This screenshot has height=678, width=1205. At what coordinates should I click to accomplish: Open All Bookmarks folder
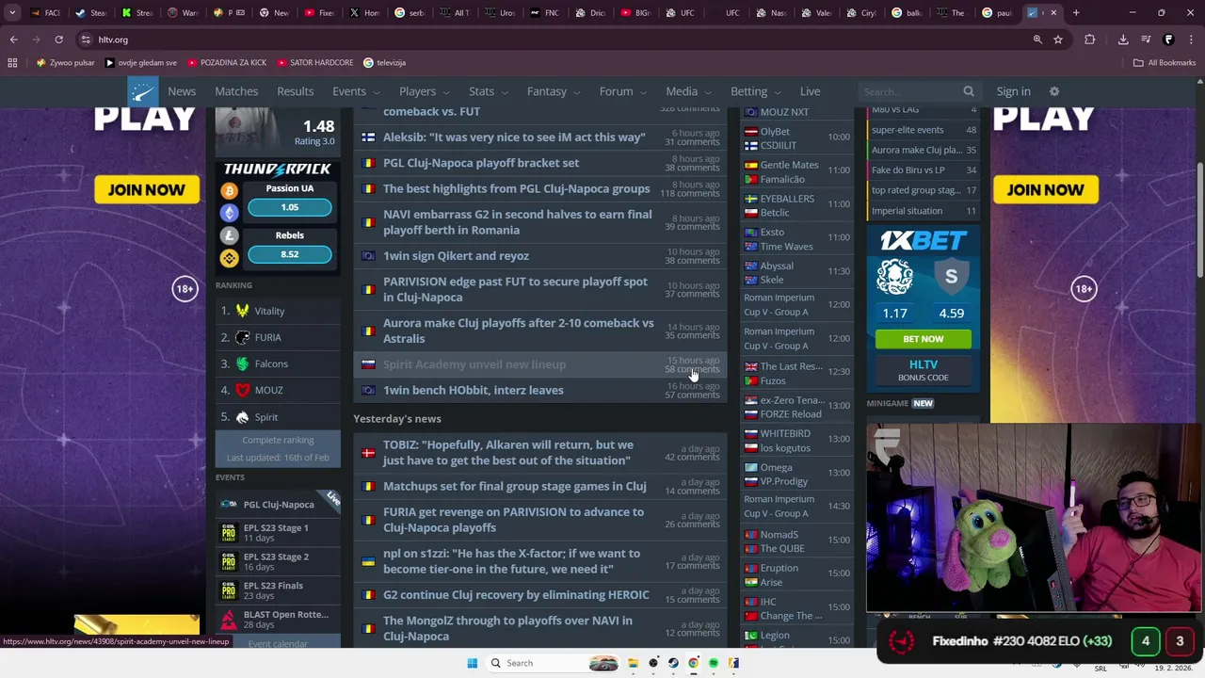(1165, 63)
